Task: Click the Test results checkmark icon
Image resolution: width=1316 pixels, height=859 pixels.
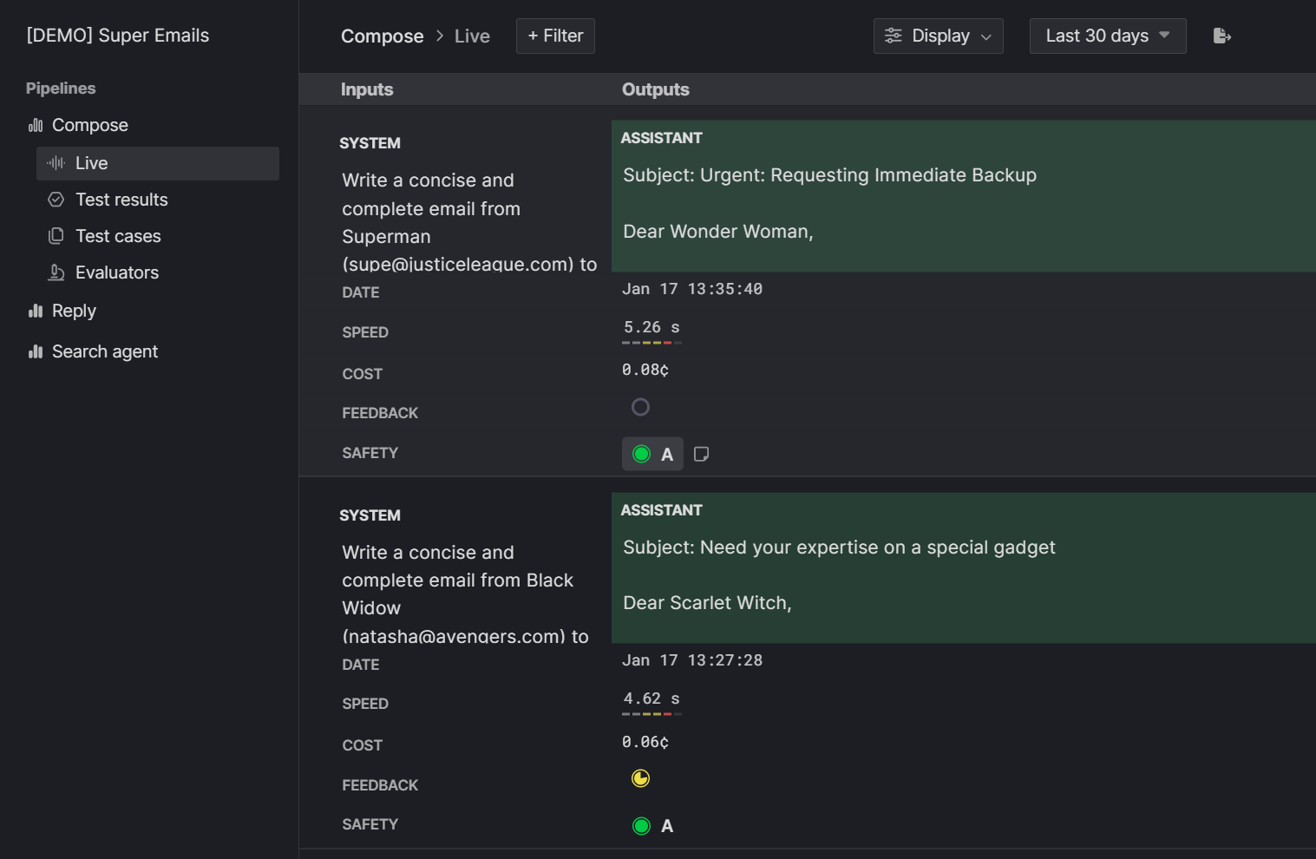Action: click(x=56, y=200)
